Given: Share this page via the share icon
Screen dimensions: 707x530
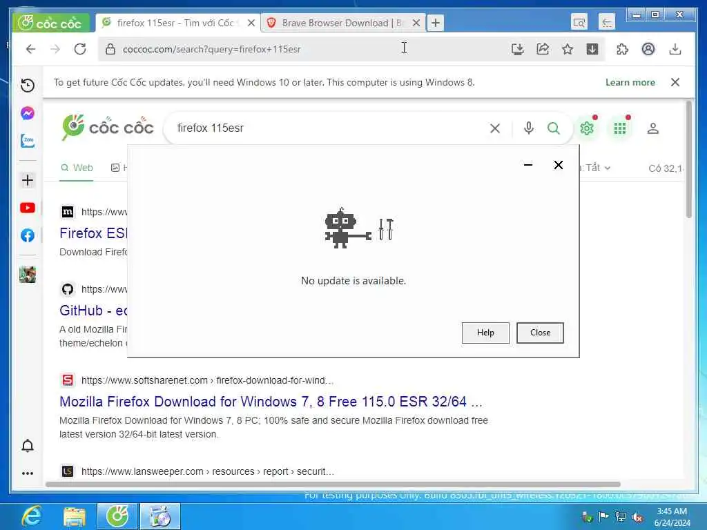Looking at the screenshot, I should coord(543,49).
